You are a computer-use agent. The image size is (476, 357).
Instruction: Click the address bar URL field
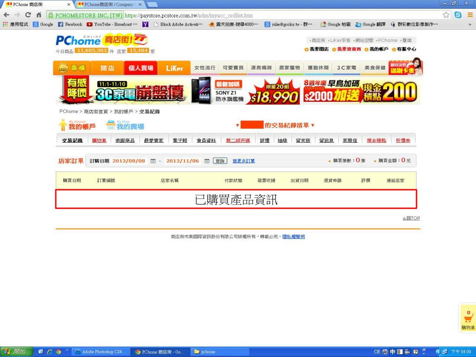[x=243, y=15]
